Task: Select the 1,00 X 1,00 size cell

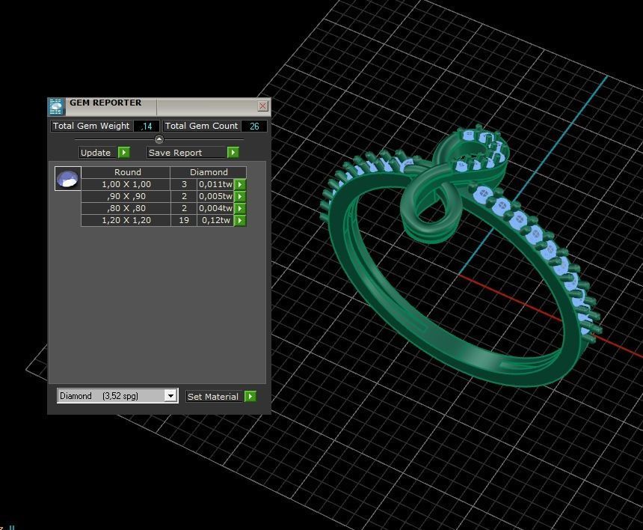Action: tap(126, 185)
